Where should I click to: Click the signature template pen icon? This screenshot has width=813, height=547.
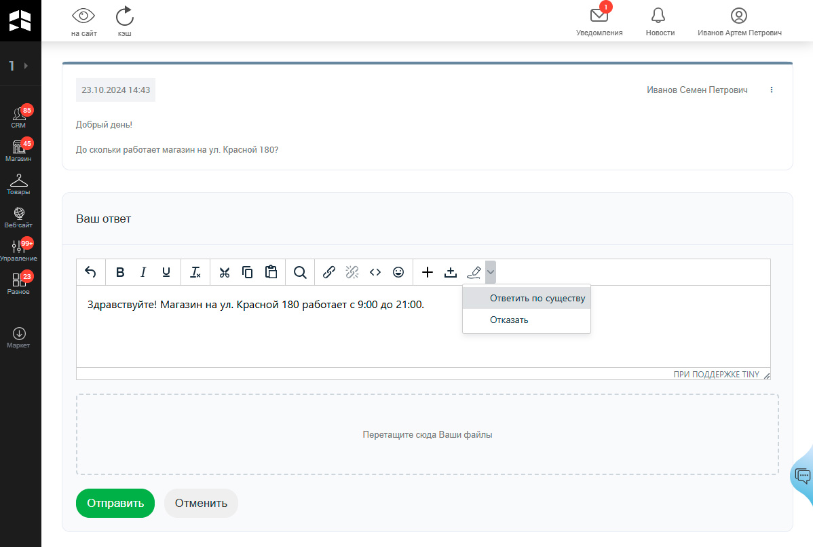click(474, 272)
